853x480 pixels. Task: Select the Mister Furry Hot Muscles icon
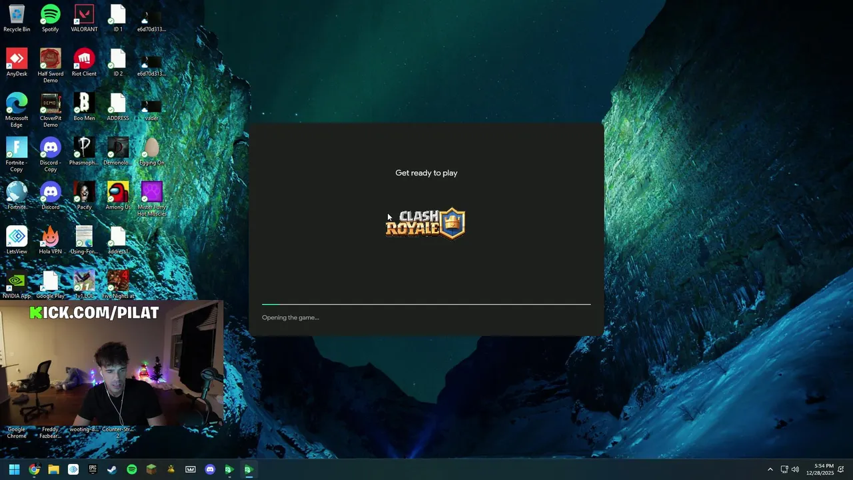pos(151,200)
